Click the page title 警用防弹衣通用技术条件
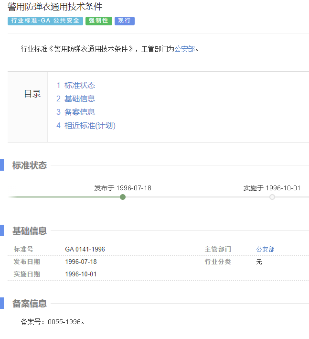Image resolution: width=309 pixels, height=339 pixels. click(x=55, y=7)
